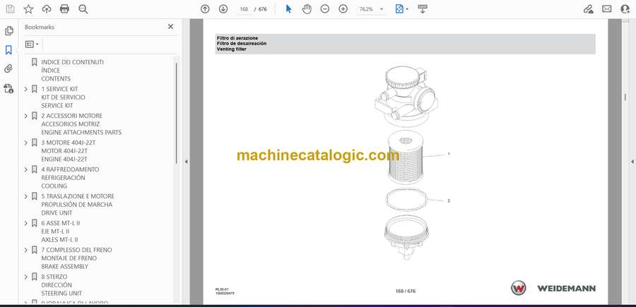Open the 4 RAFFREDDAMENTO bookmark
The width and height of the screenshot is (636, 307).
(x=70, y=170)
